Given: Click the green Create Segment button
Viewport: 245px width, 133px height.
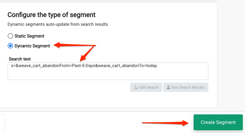Looking at the screenshot, I should coord(218,122).
